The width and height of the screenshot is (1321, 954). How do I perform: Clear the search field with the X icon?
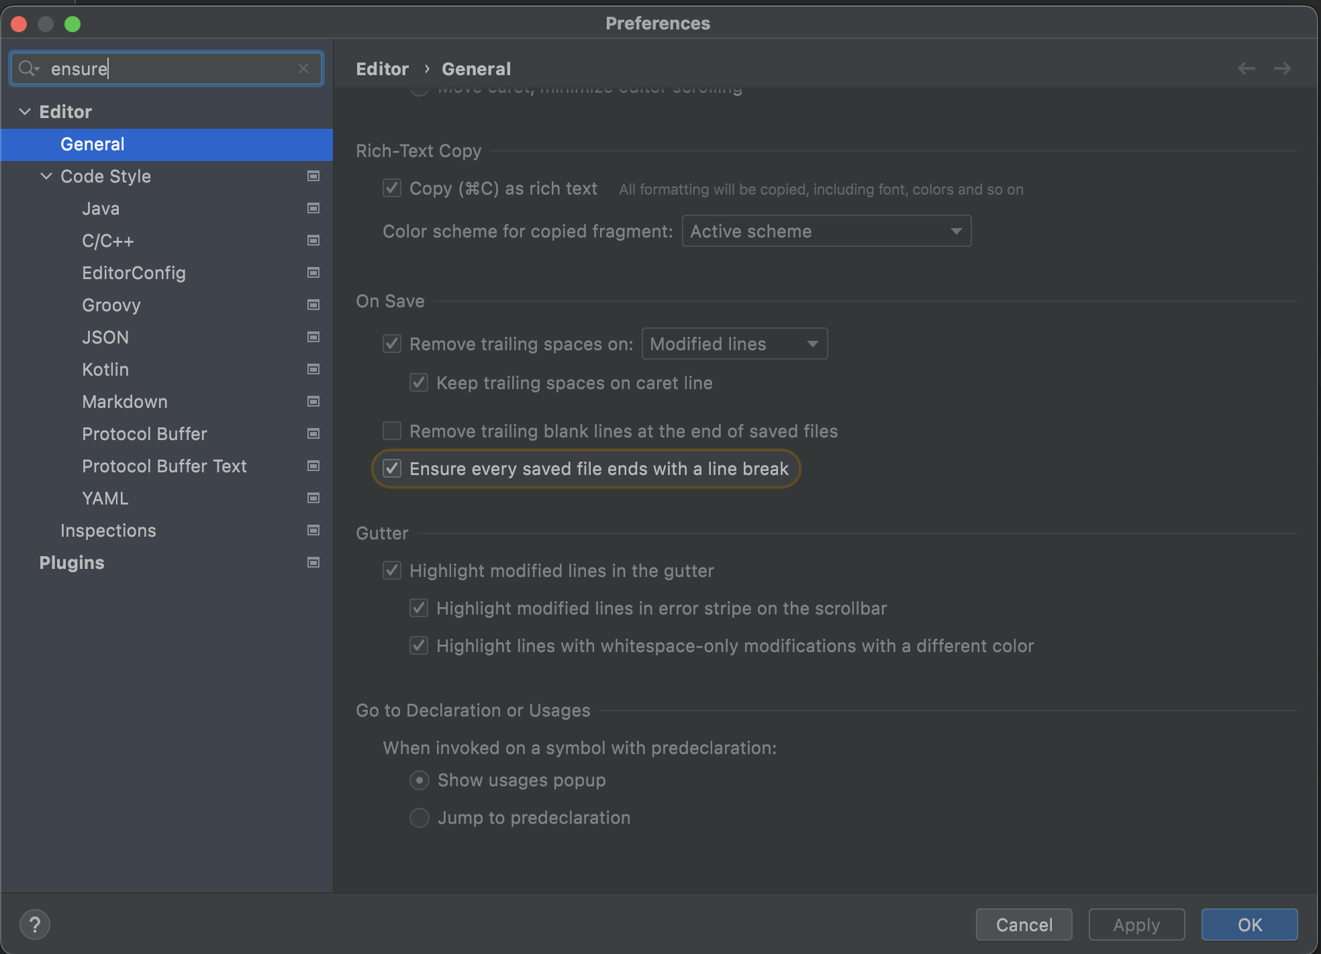coord(303,68)
